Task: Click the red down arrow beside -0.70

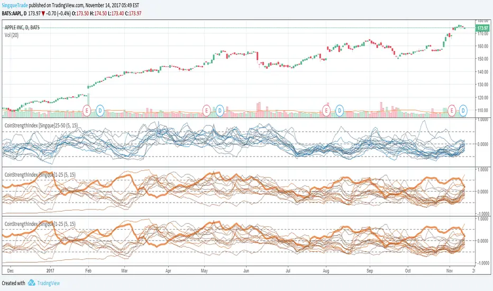Action: [x=43, y=14]
